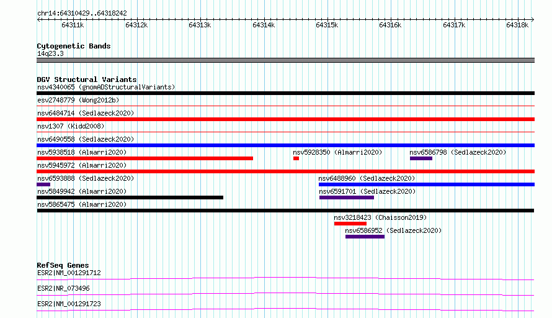Image resolution: width=552 pixels, height=318 pixels.
Task: Click the 64318k ruler tick label
Action: click(x=517, y=25)
